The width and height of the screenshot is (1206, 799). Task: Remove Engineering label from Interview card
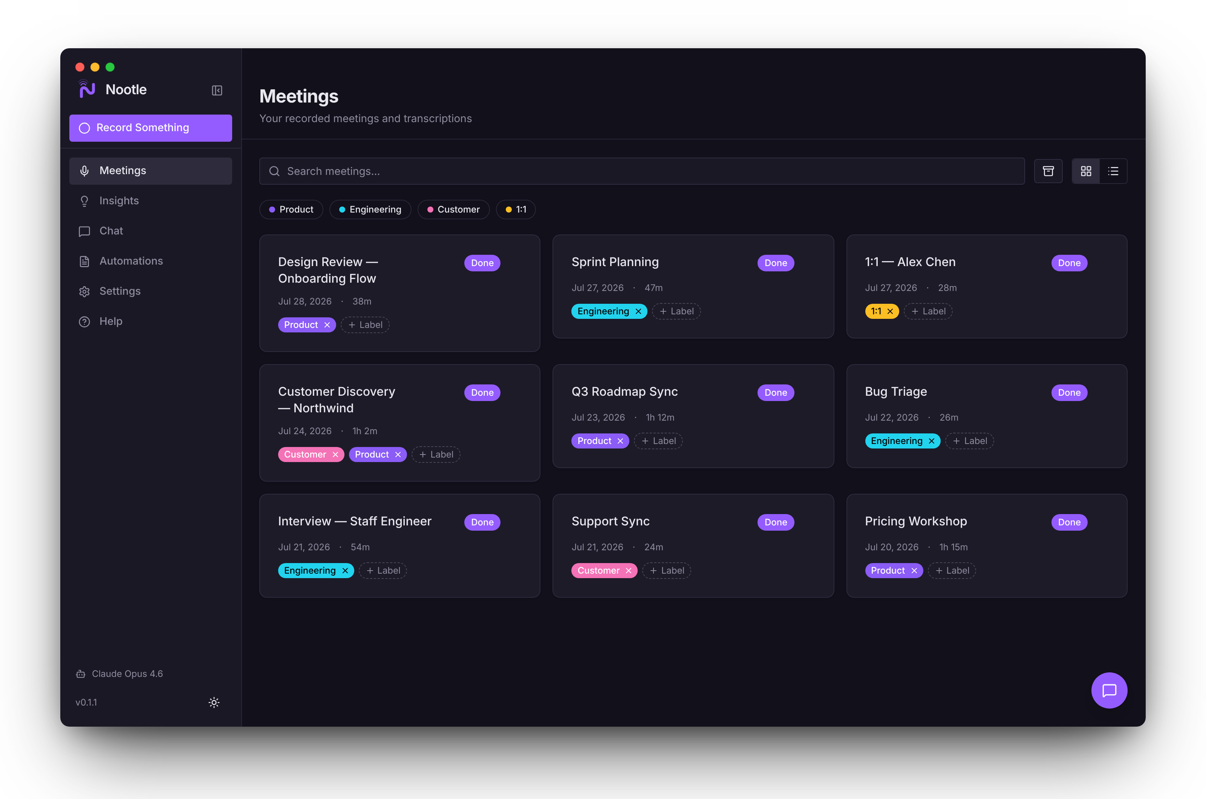coord(345,571)
